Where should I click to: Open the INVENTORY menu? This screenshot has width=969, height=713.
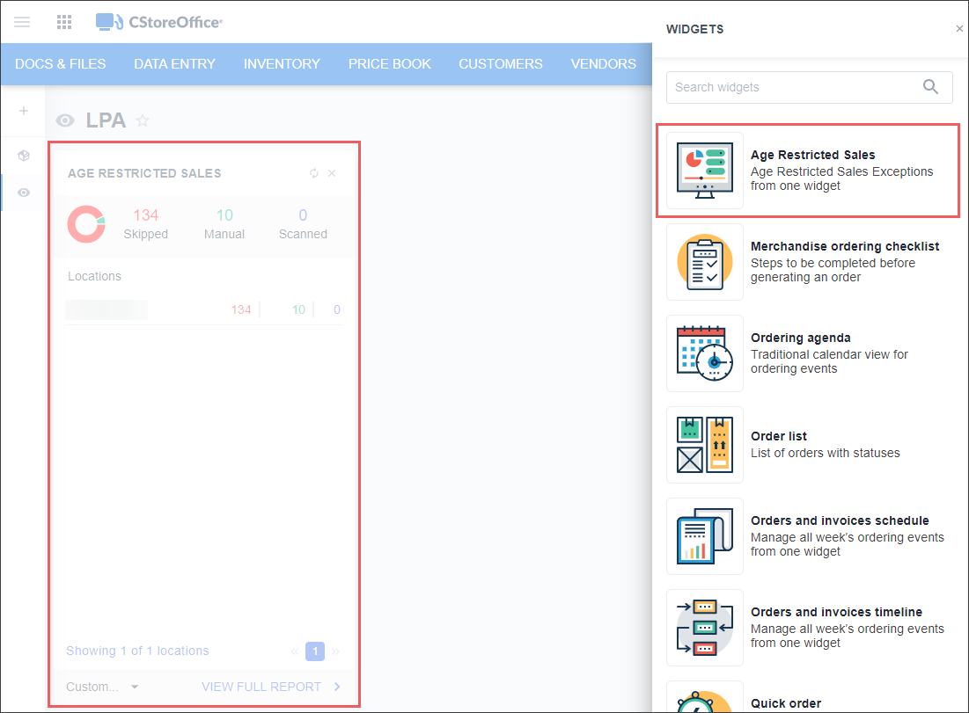pyautogui.click(x=282, y=63)
